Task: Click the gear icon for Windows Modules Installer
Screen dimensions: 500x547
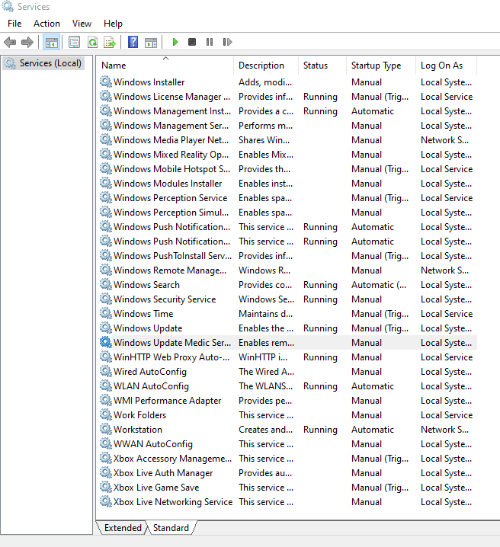Action: [x=106, y=183]
